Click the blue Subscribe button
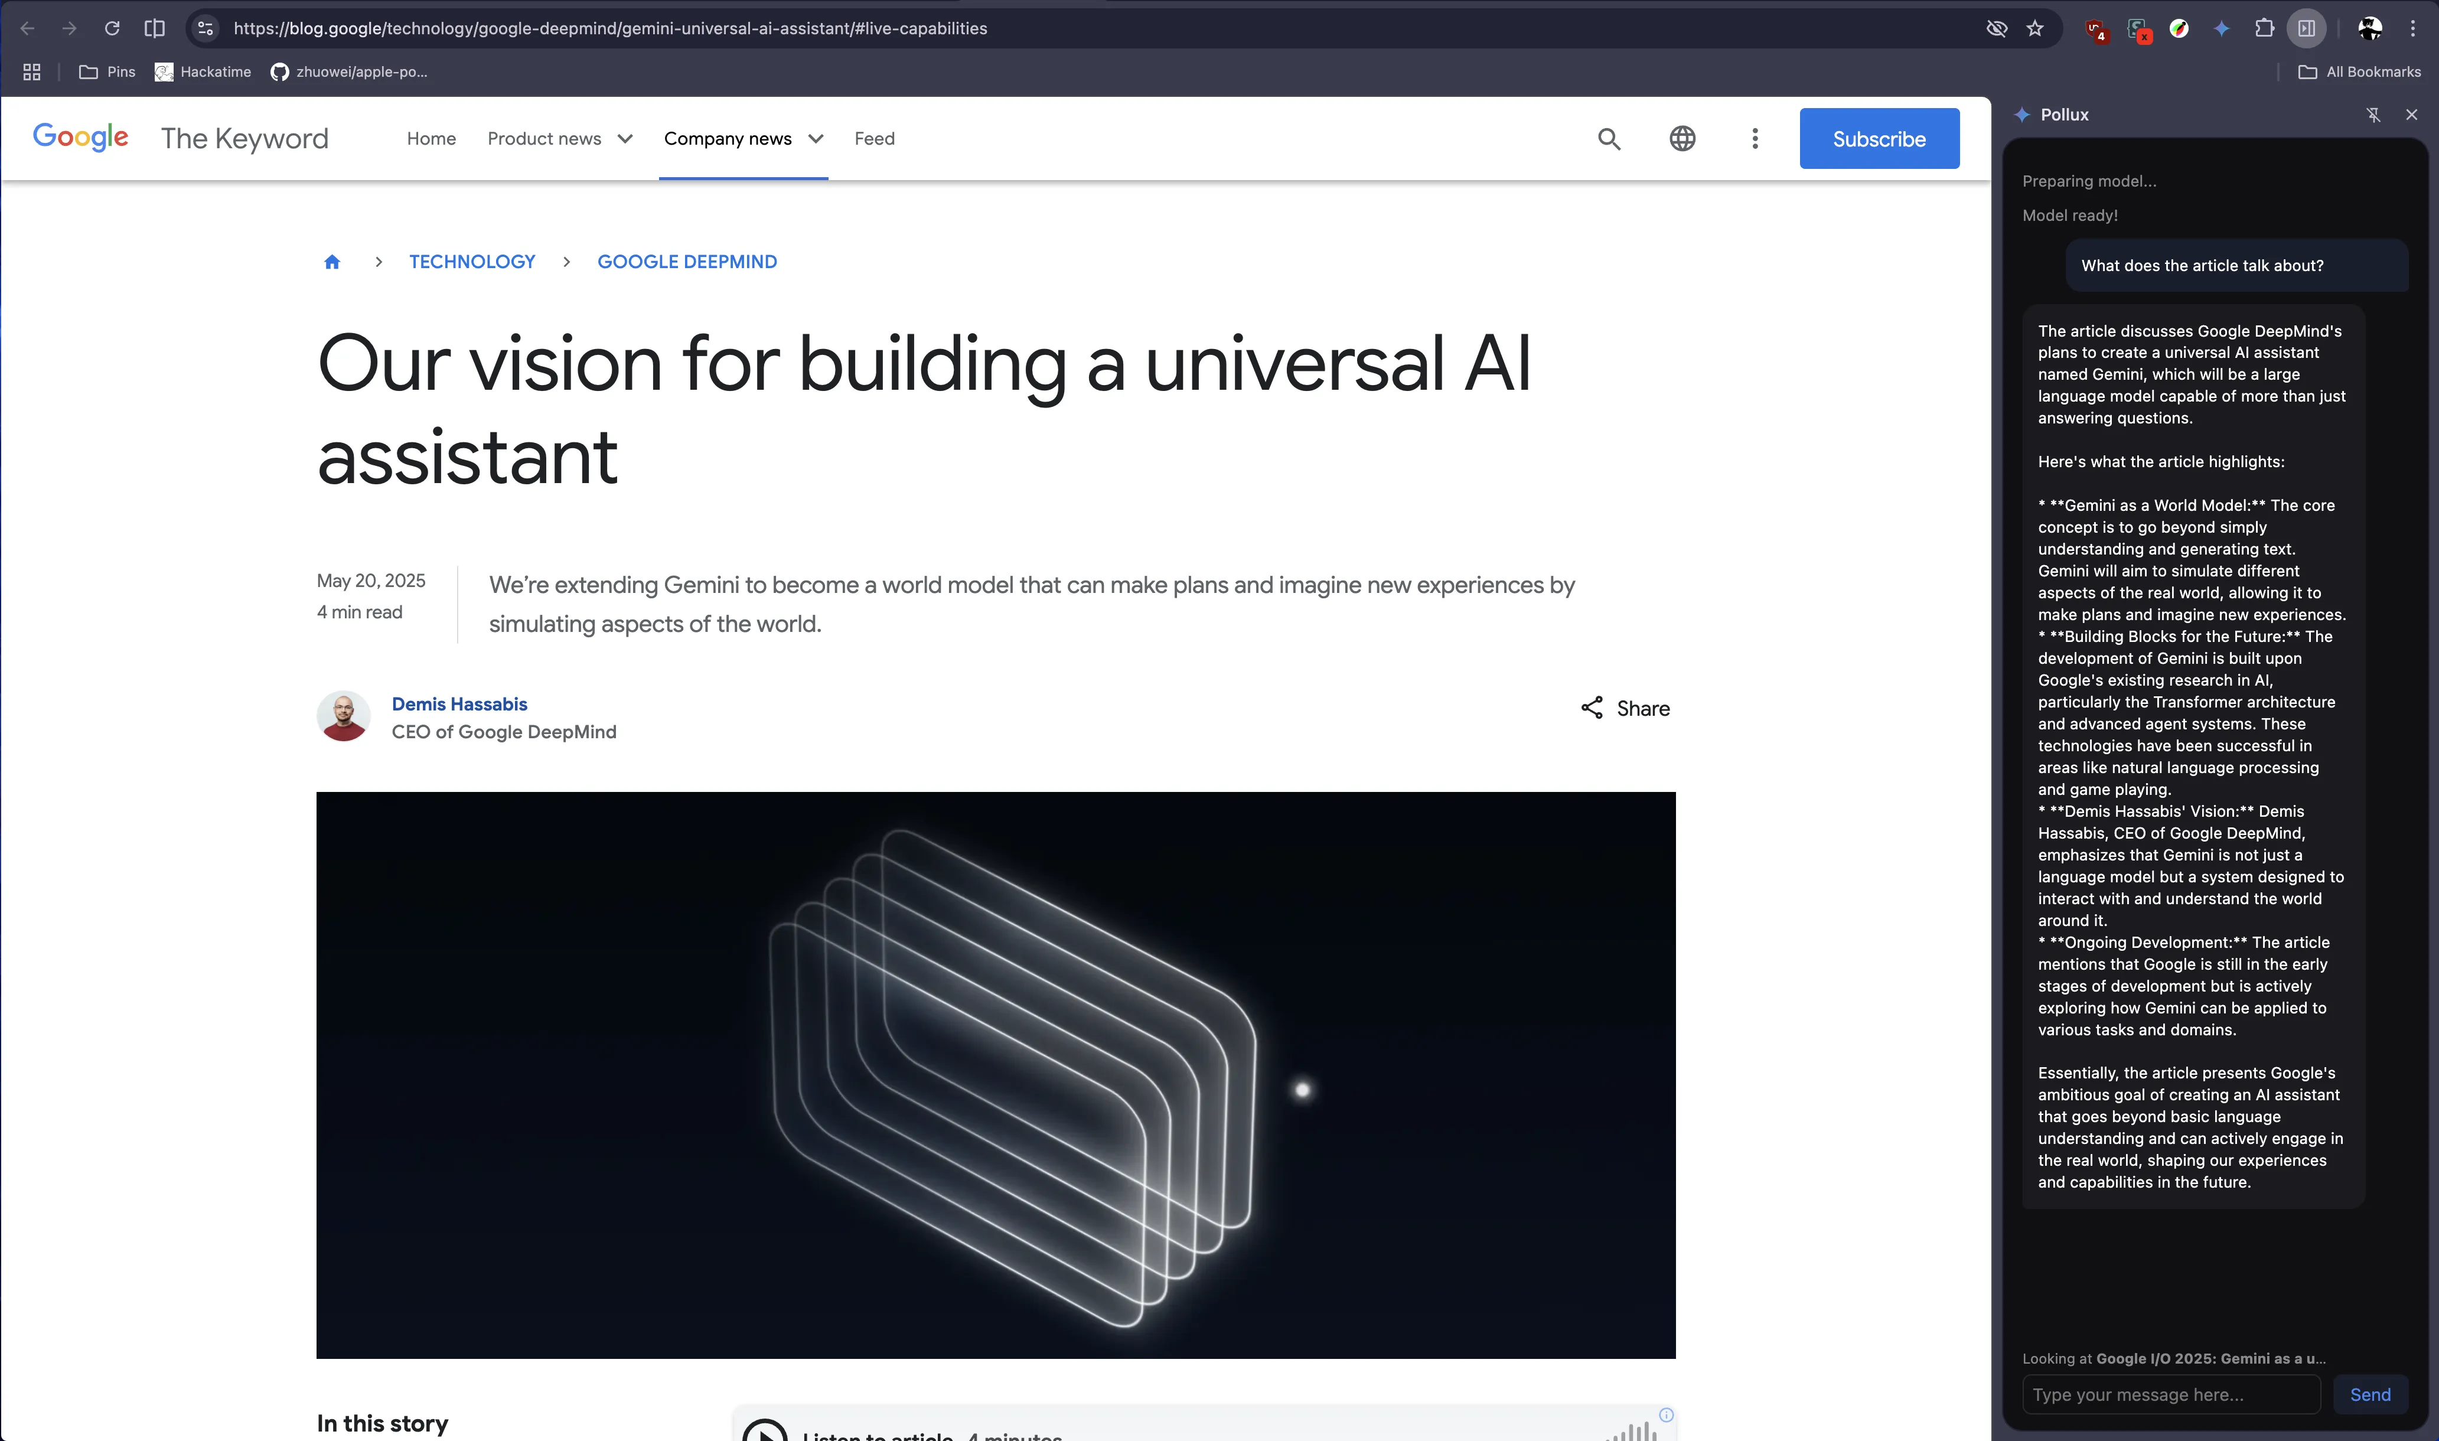2439x1441 pixels. (1879, 139)
